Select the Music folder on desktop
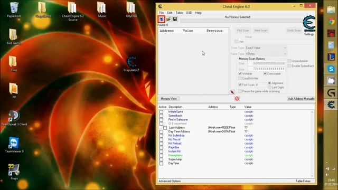 coord(102,9)
